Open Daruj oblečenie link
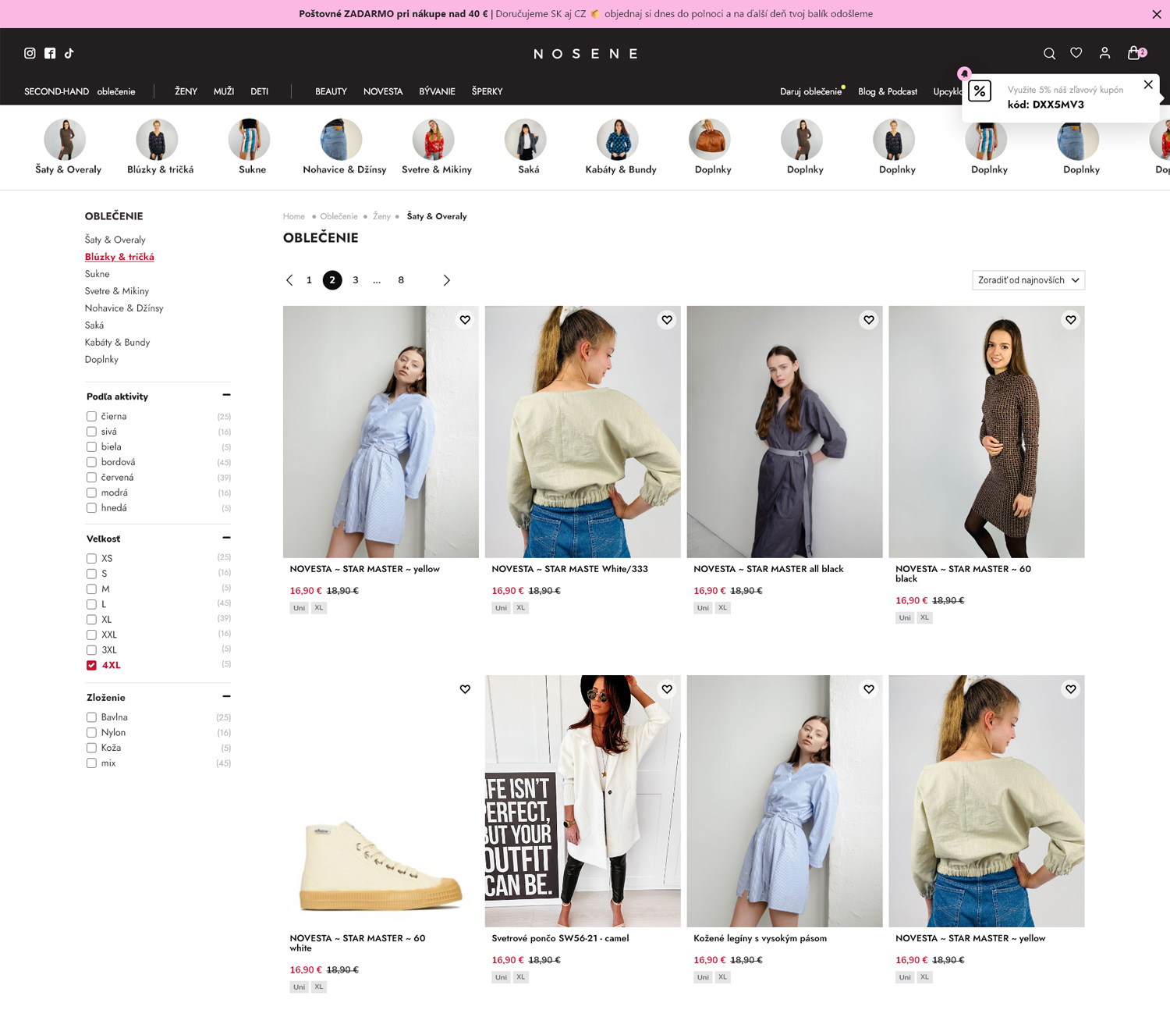 coord(811,91)
